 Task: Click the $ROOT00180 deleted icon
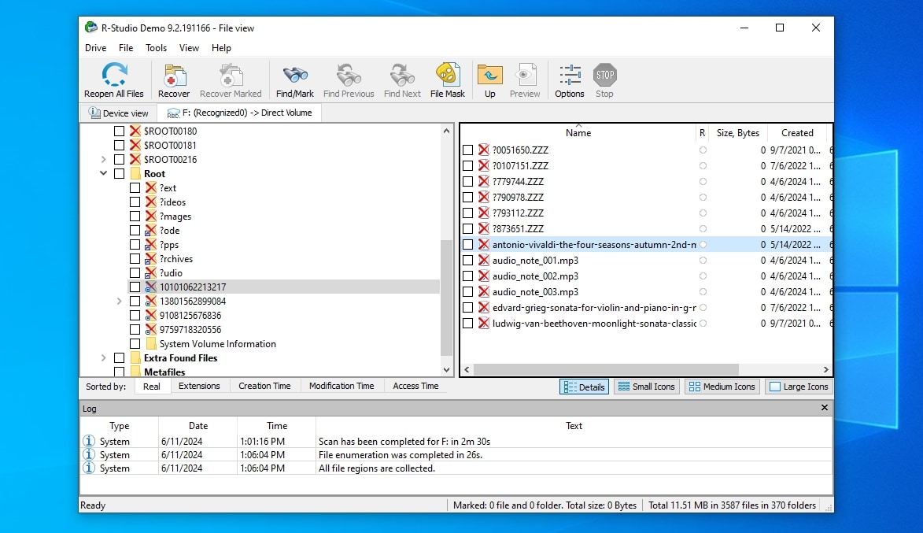(x=135, y=131)
